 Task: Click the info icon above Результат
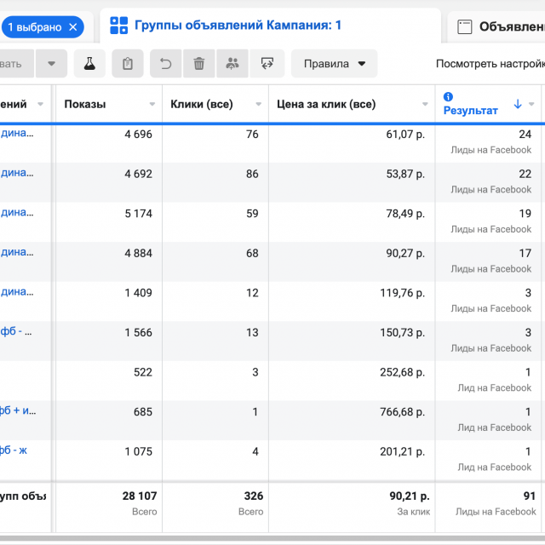click(x=449, y=97)
